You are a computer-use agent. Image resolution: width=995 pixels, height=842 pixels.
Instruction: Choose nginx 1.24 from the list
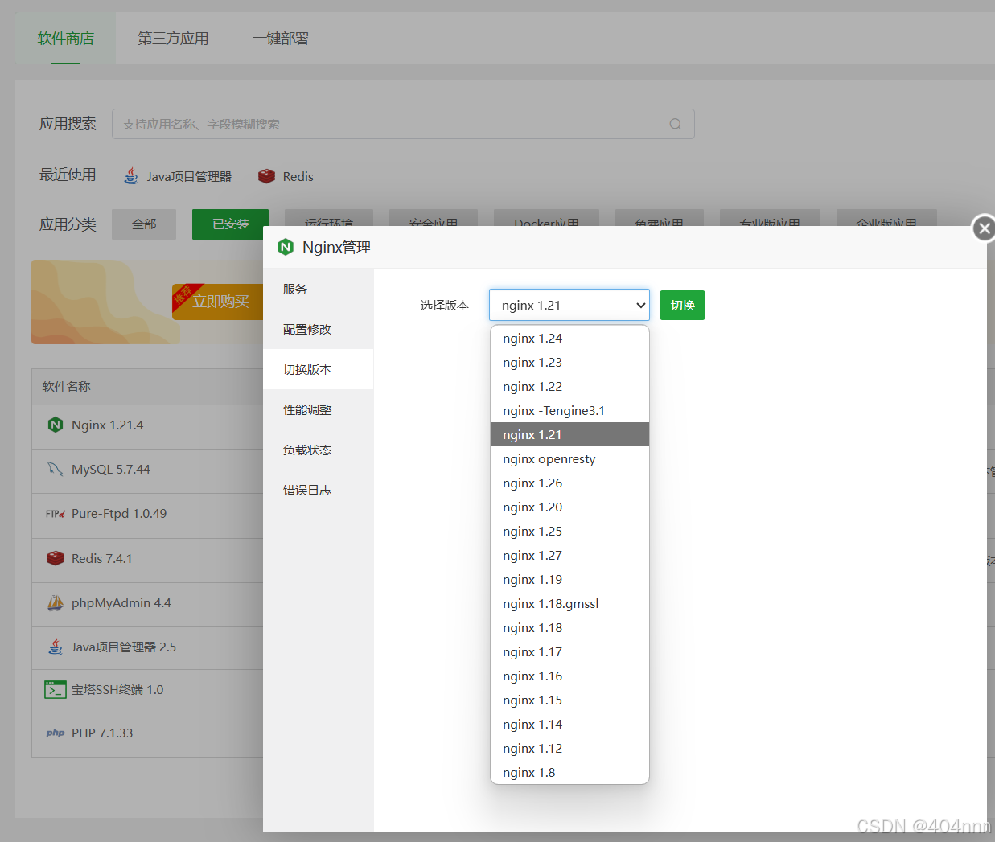tap(569, 338)
